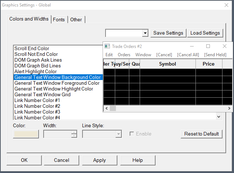This screenshot has height=173, width=234.
Task: Click the Cancel button at dialog bottom
Action: click(x=62, y=160)
